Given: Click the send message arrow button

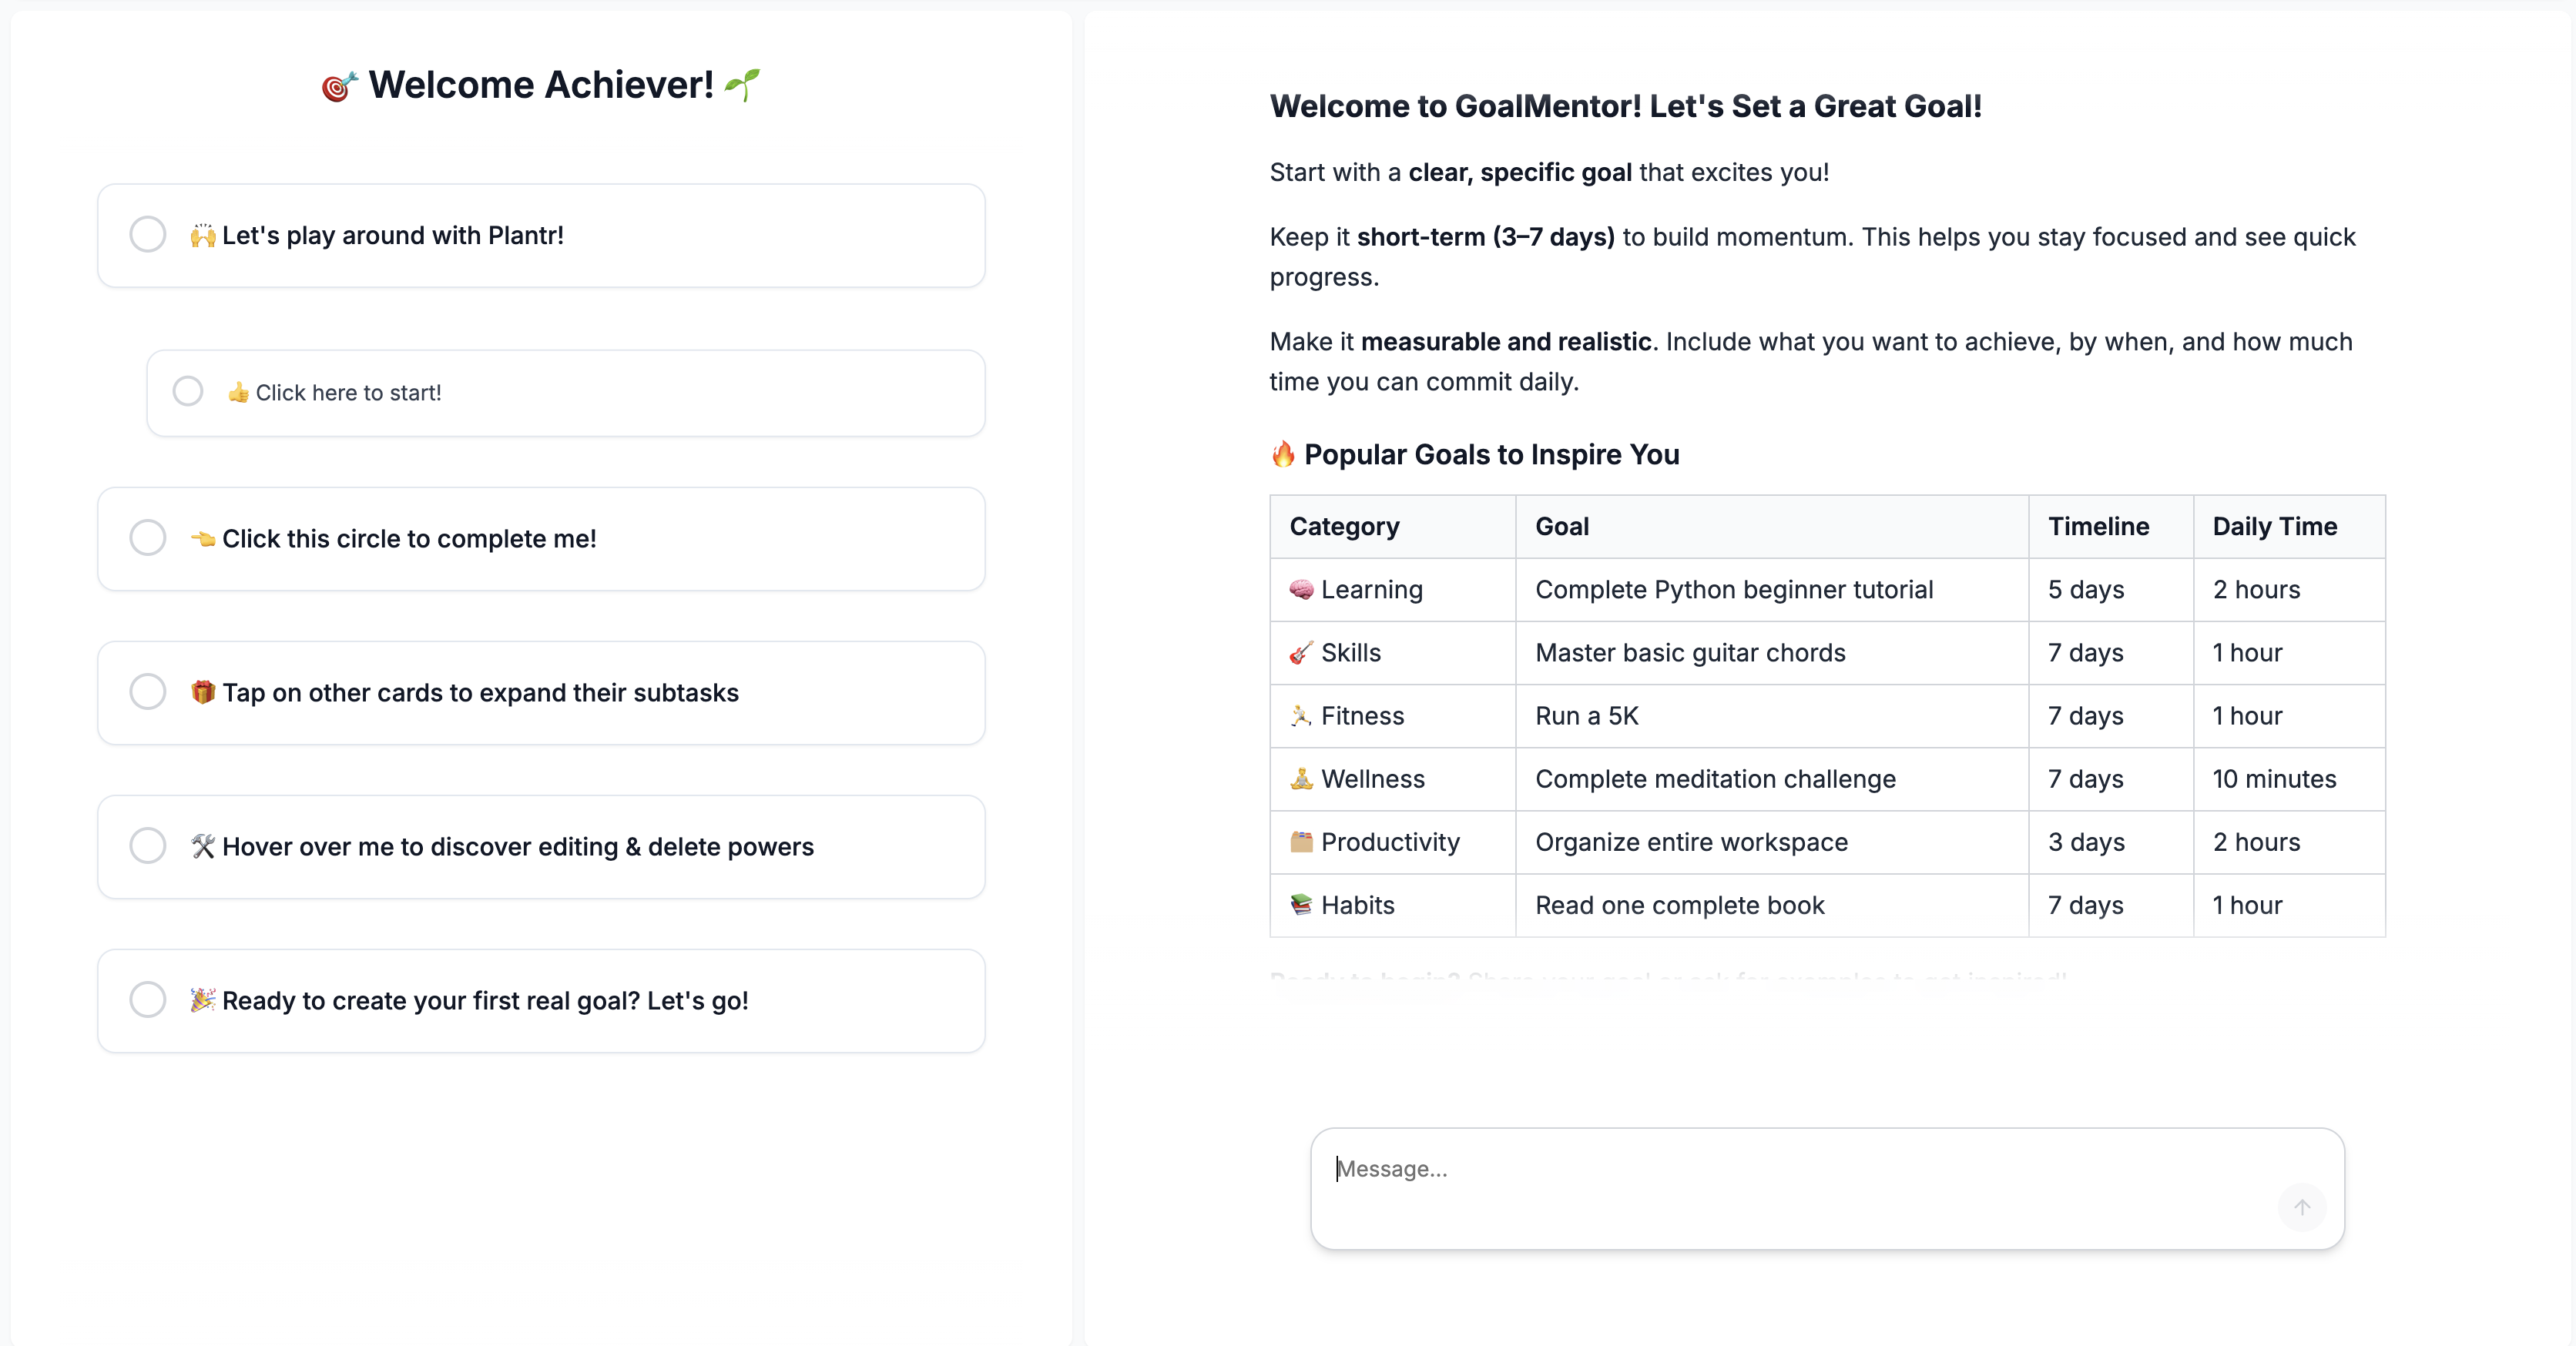Looking at the screenshot, I should point(2301,1207).
